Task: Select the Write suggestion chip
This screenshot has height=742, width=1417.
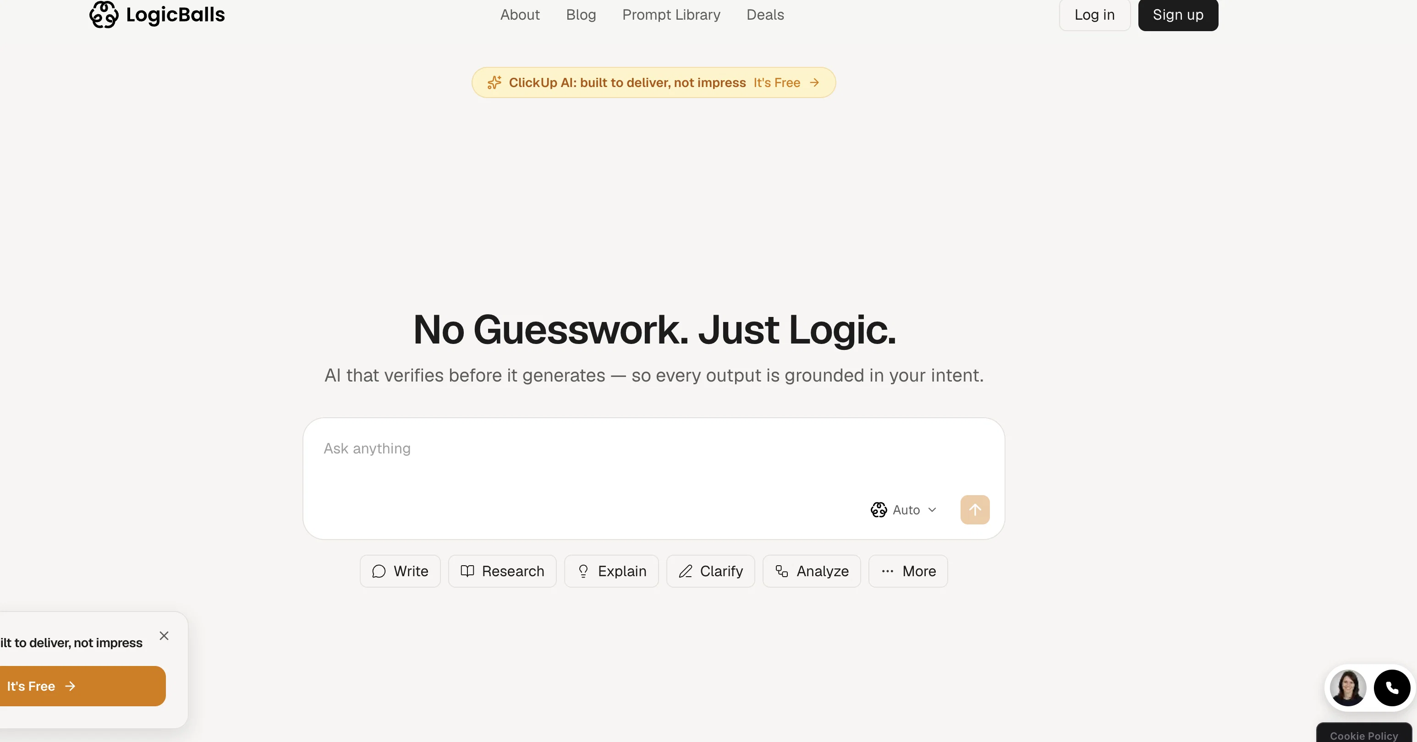Action: coord(400,571)
